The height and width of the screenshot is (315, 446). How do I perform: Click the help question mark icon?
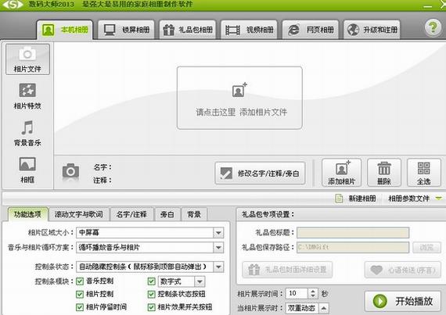(x=433, y=27)
